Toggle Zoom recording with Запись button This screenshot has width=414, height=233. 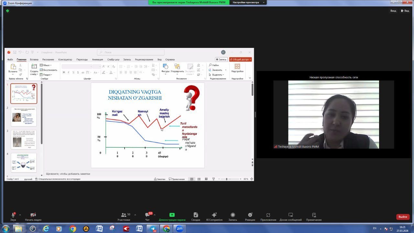(233, 215)
